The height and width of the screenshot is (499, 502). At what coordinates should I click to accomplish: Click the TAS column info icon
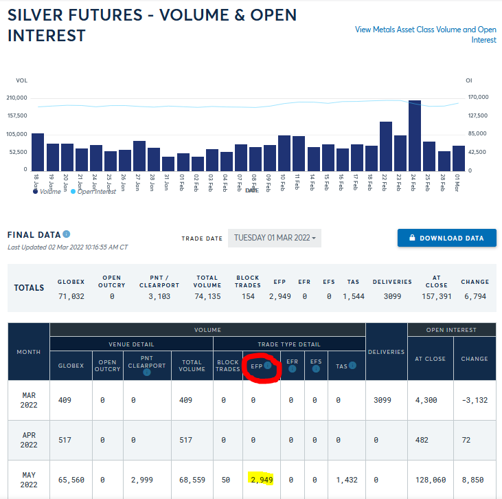(x=352, y=365)
